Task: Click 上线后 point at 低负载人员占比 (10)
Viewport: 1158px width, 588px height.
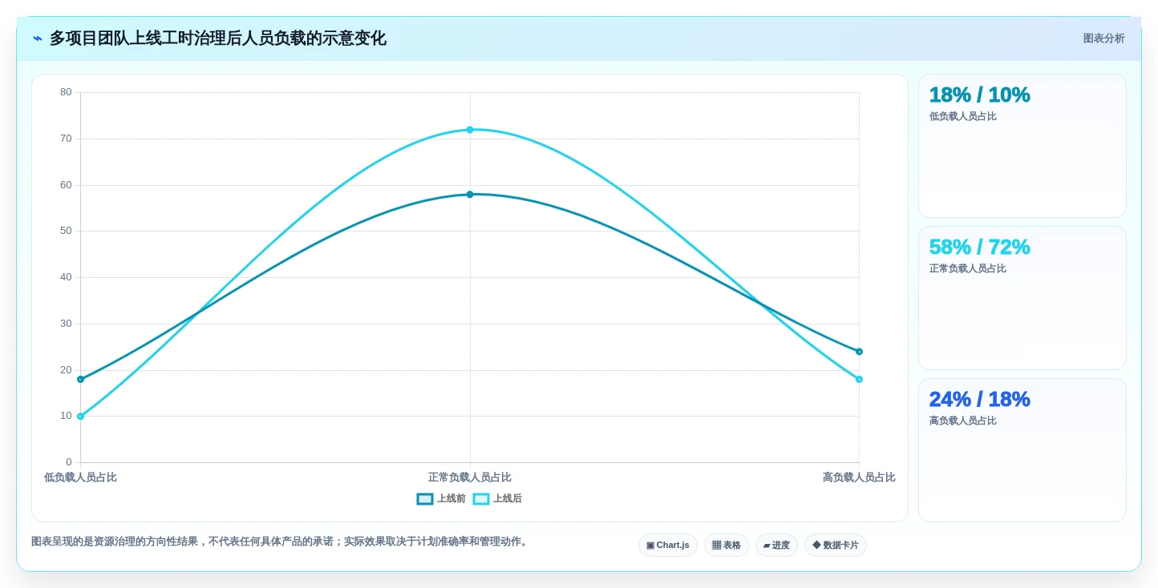Action: (80, 417)
